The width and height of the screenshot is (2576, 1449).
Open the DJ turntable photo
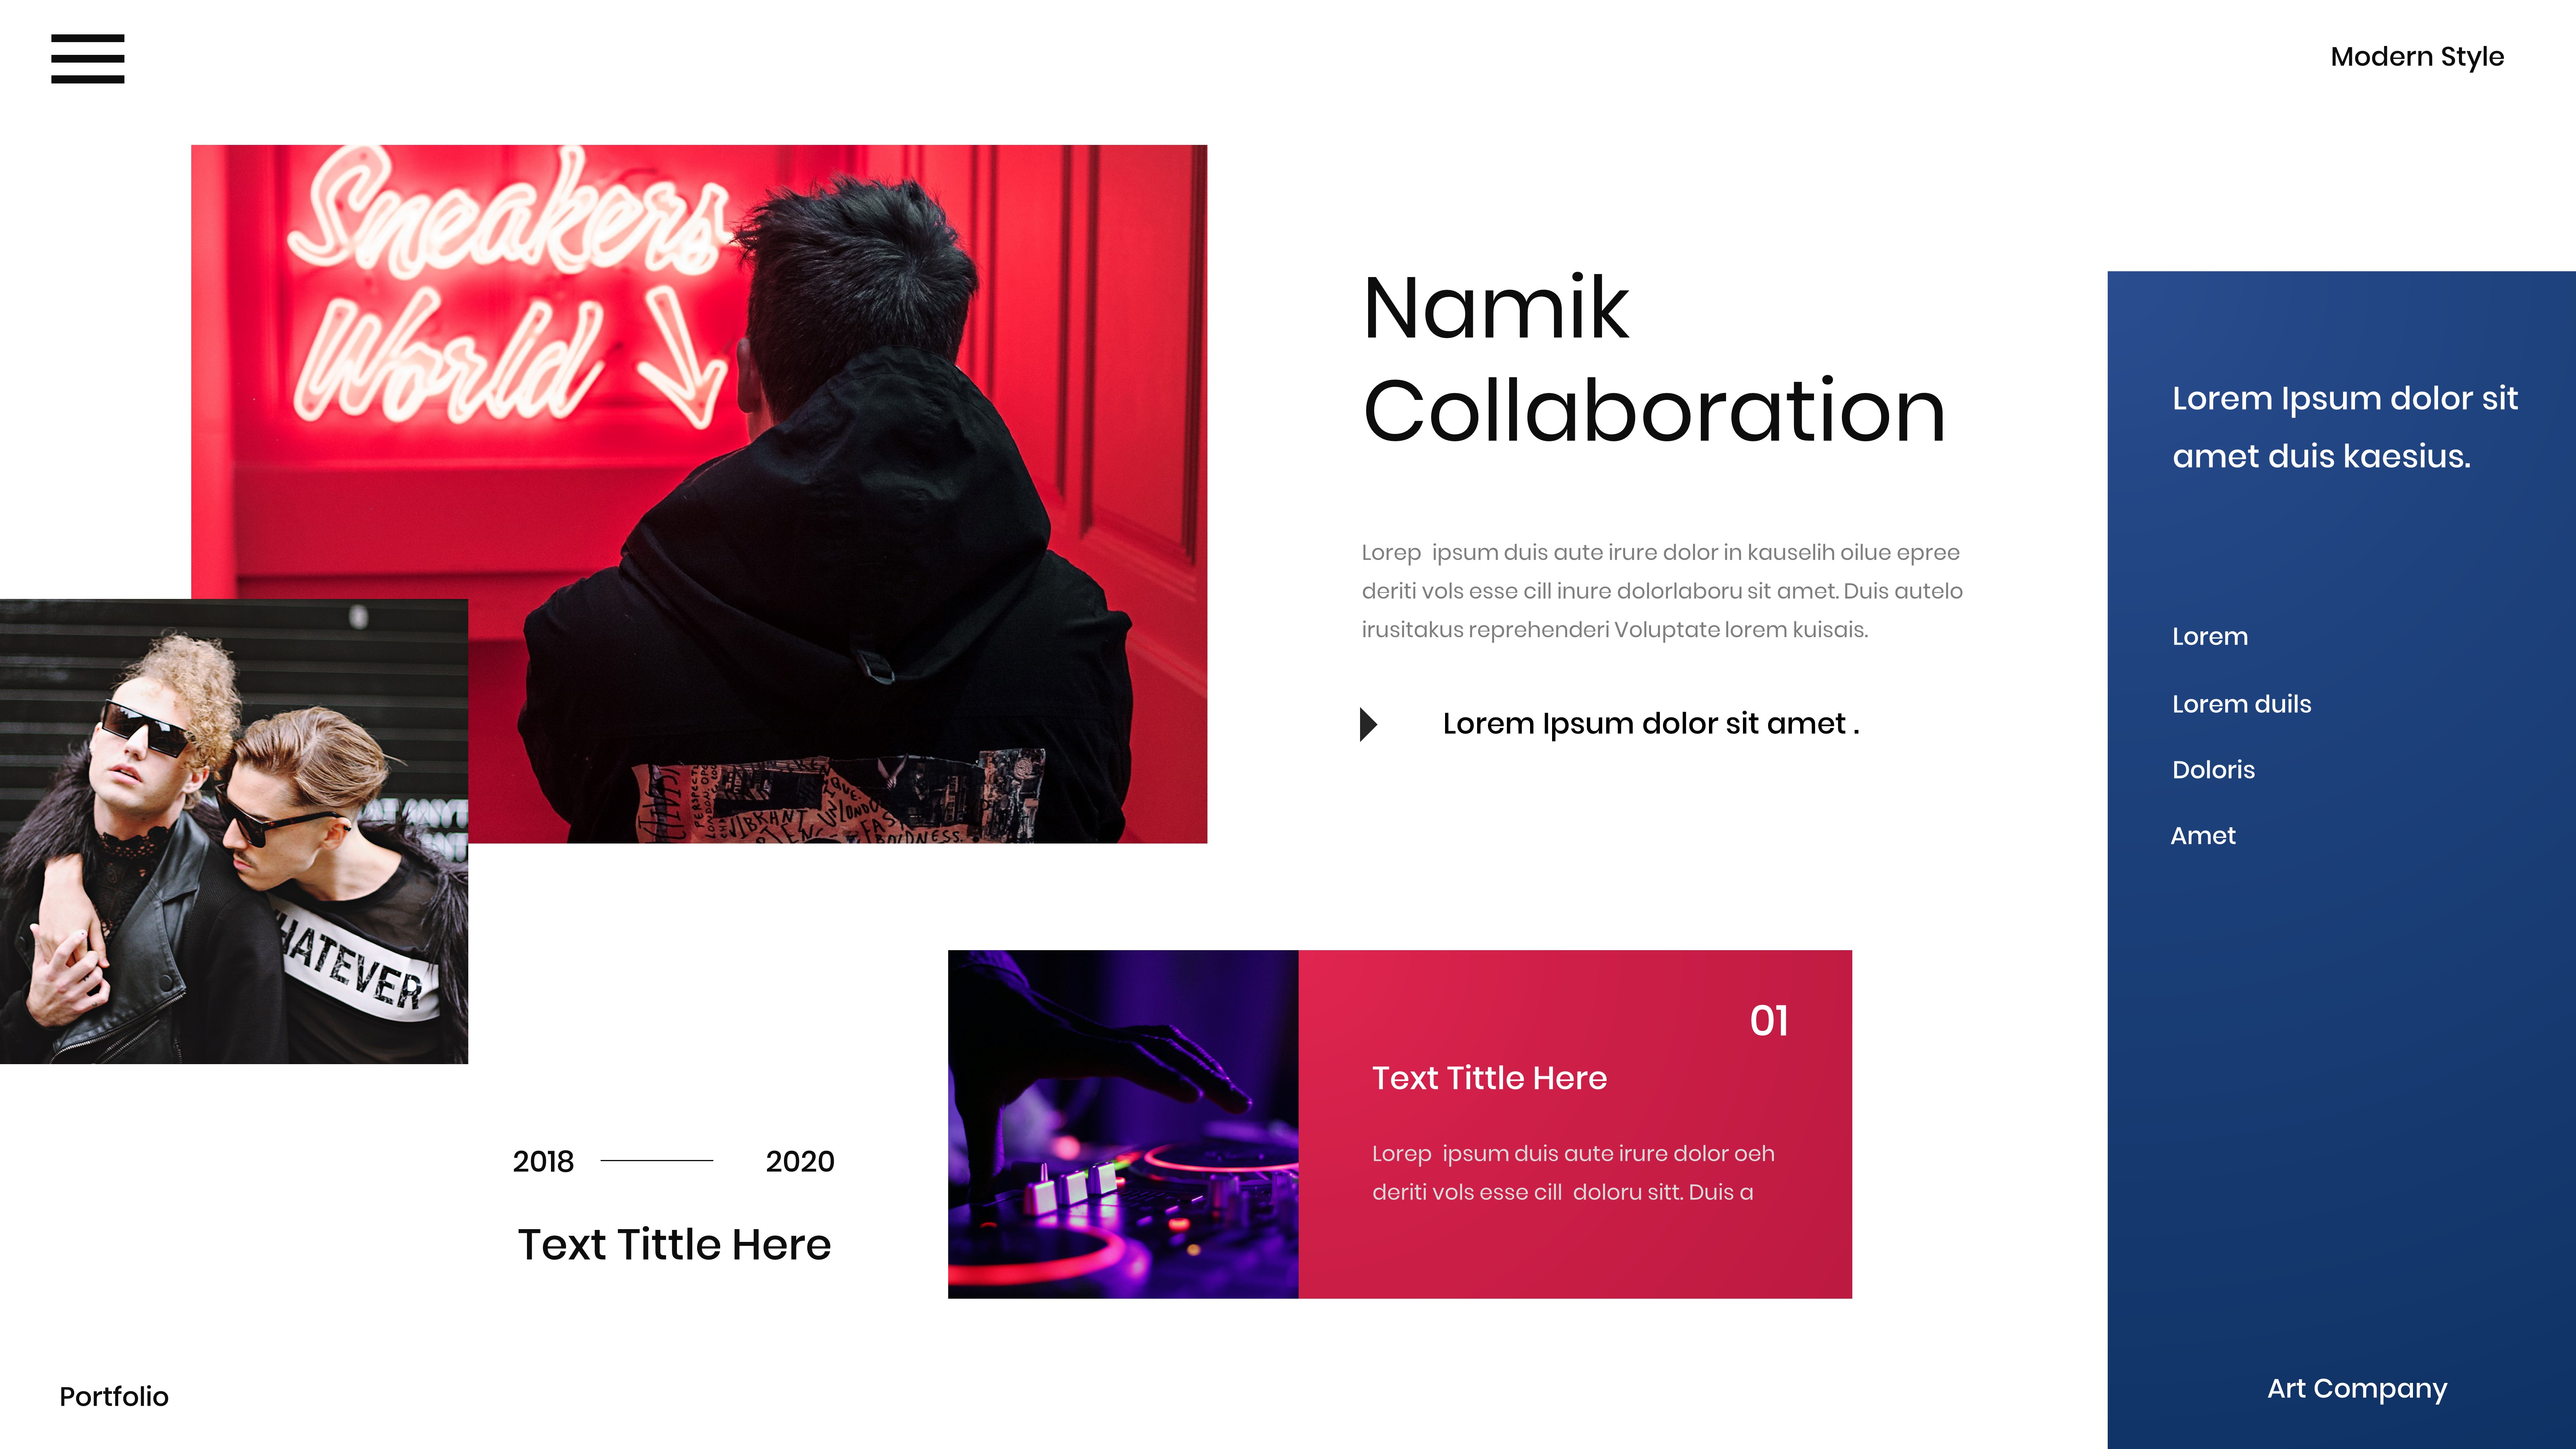pyautogui.click(x=1123, y=1124)
